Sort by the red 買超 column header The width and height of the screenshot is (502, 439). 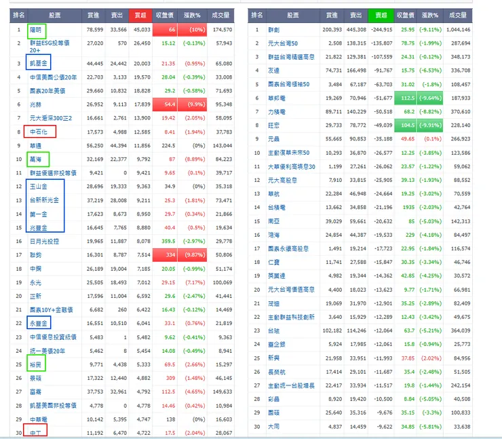click(140, 16)
